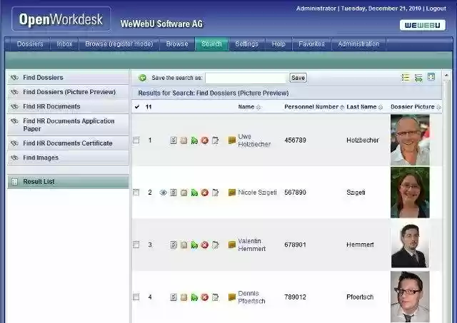Switch to Browse (register mode) tab

point(119,44)
